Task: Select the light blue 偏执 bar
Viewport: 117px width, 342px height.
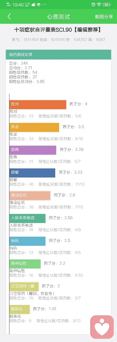Action: 27,241
